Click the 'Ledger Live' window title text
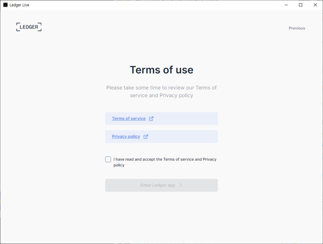Image resolution: width=323 pixels, height=244 pixels. 19,5
